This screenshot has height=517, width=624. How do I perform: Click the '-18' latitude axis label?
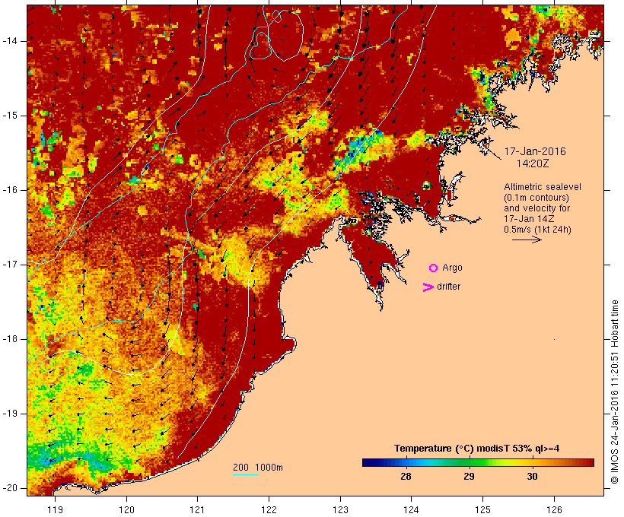coord(10,339)
